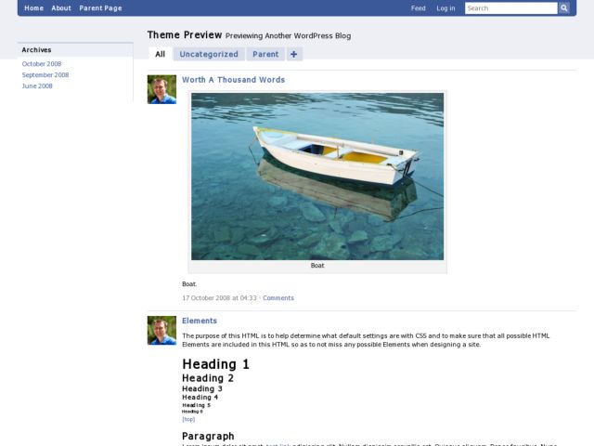The image size is (594, 446).
Task: Open October 2008 archive
Action: point(42,64)
